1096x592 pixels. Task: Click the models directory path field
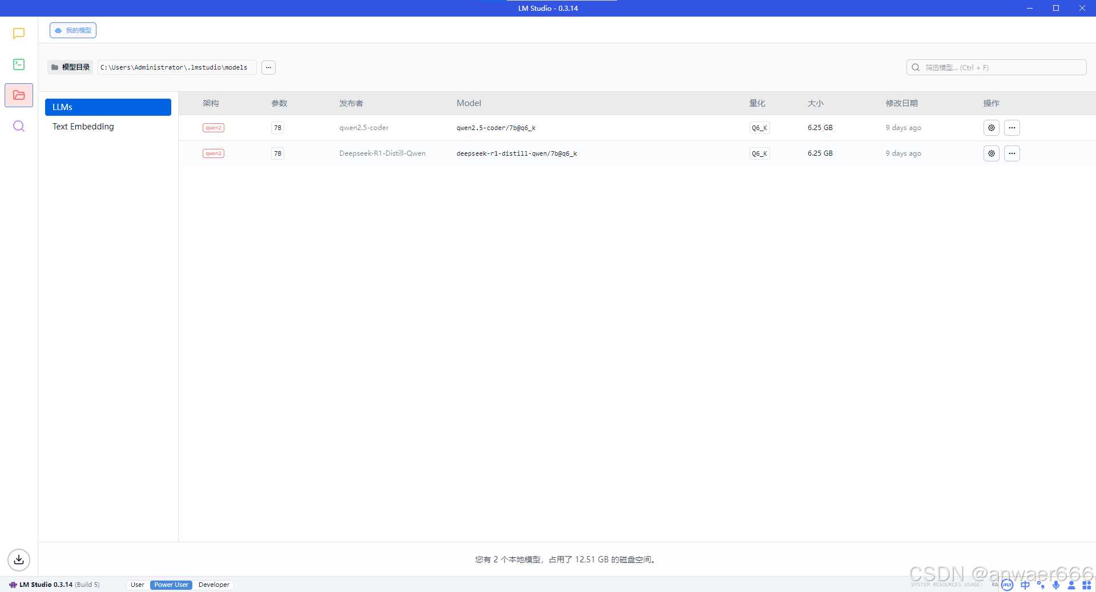tap(176, 67)
